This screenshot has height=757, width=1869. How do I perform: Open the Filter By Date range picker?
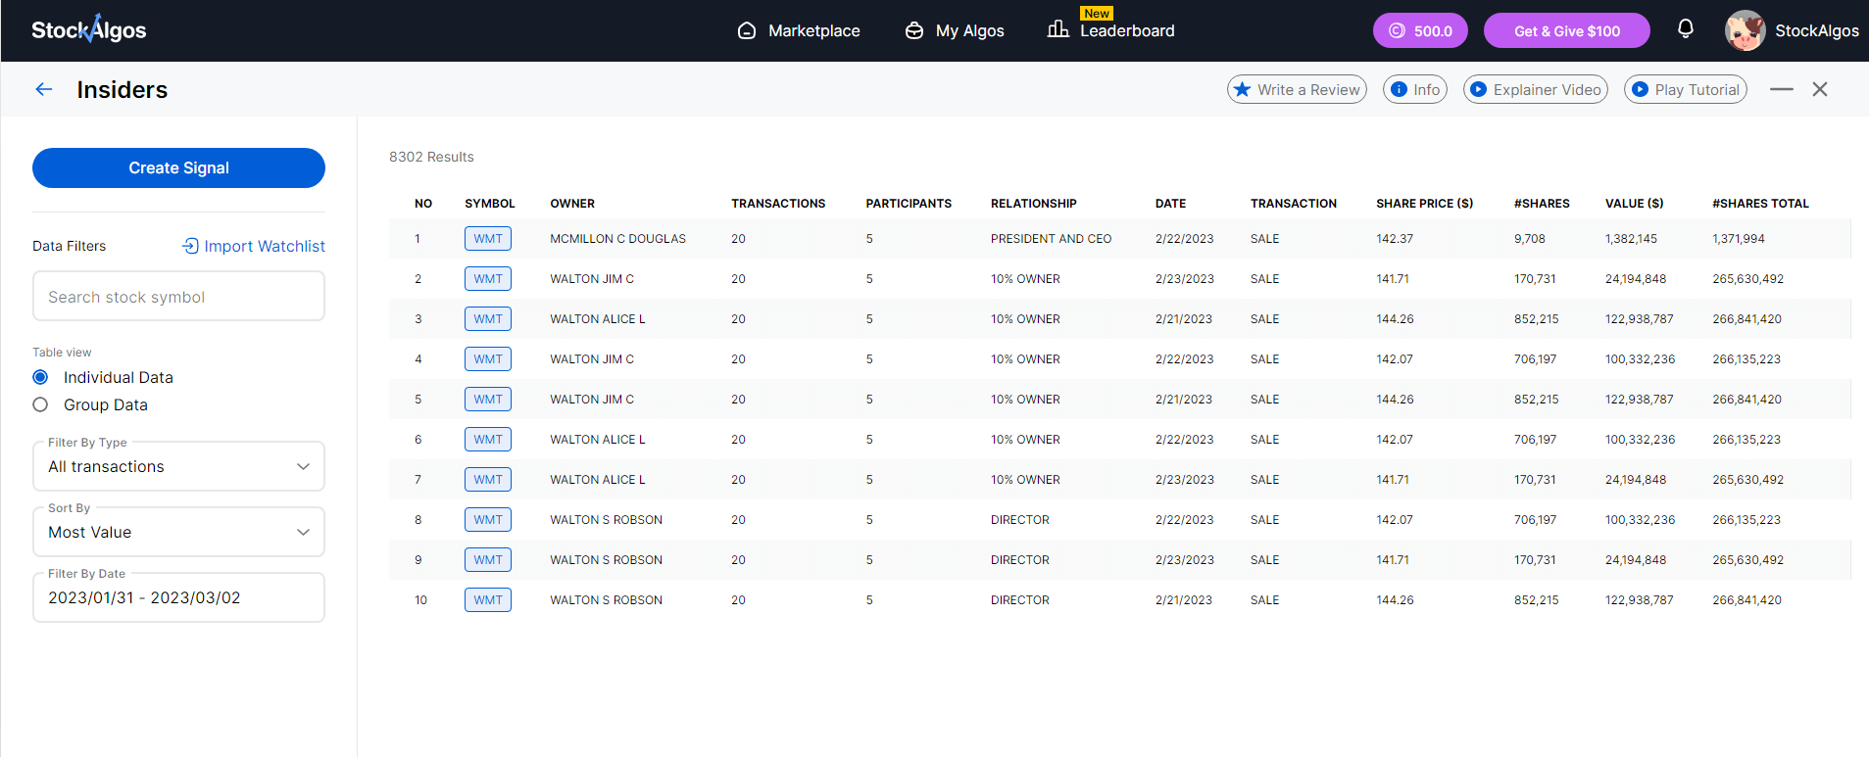click(178, 597)
